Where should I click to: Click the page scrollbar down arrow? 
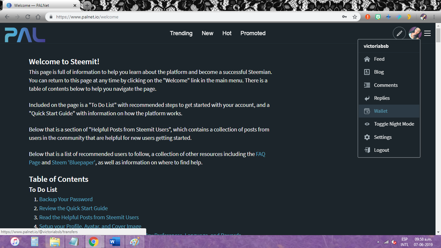click(438, 232)
